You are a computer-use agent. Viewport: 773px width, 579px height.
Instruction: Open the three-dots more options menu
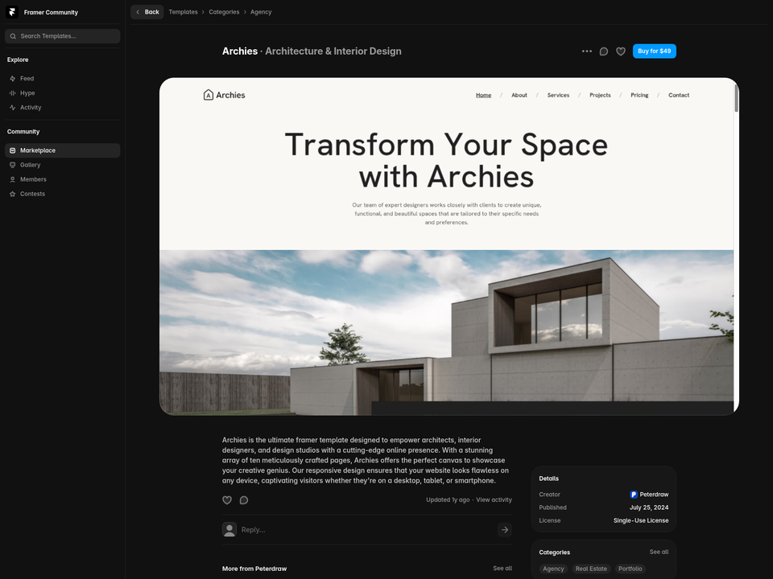click(587, 51)
